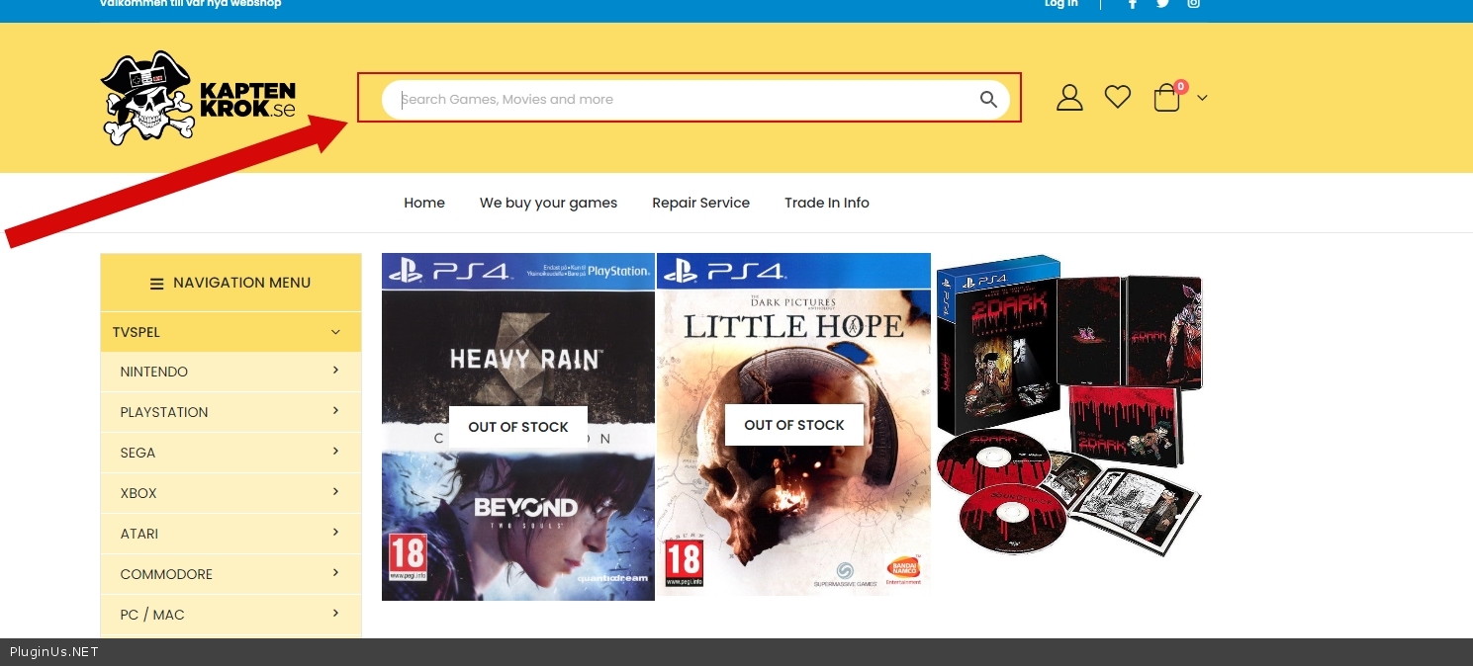
Task: Click the Kapten Krok pirate logo
Action: [x=198, y=98]
